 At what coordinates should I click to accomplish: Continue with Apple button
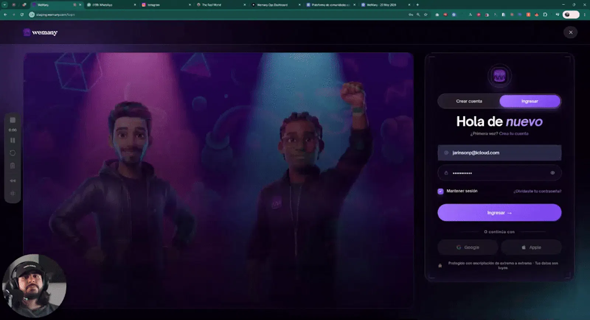pyautogui.click(x=531, y=247)
